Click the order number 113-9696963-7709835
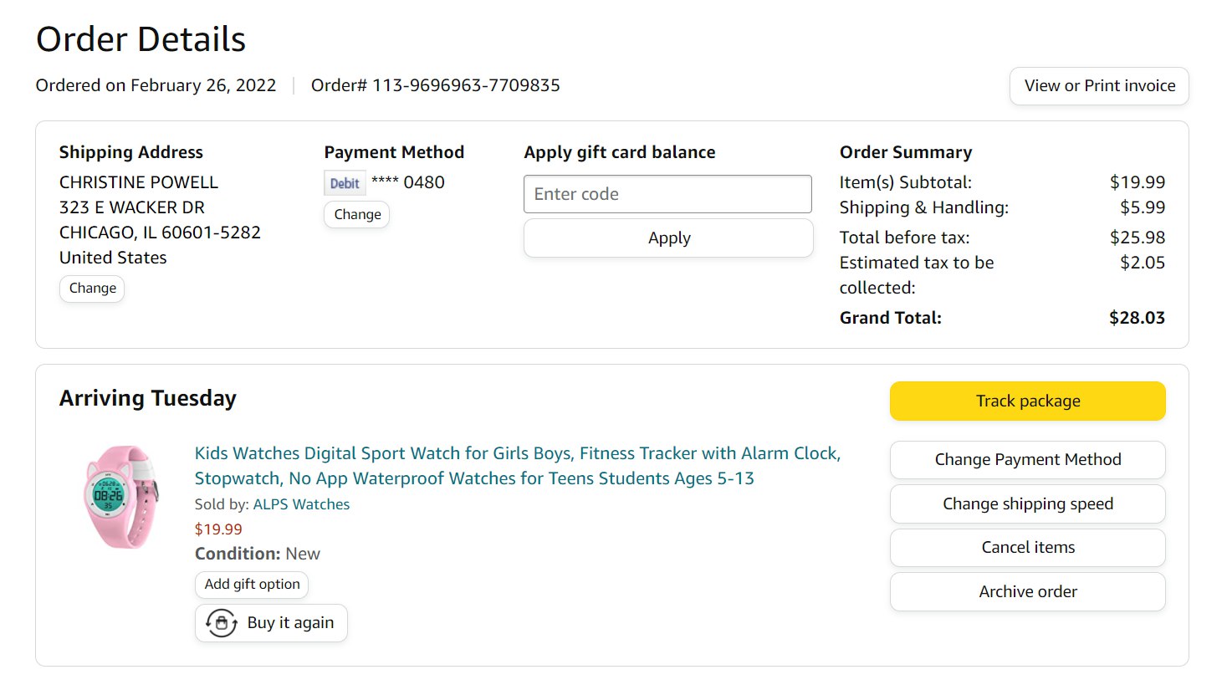 pyautogui.click(x=466, y=85)
